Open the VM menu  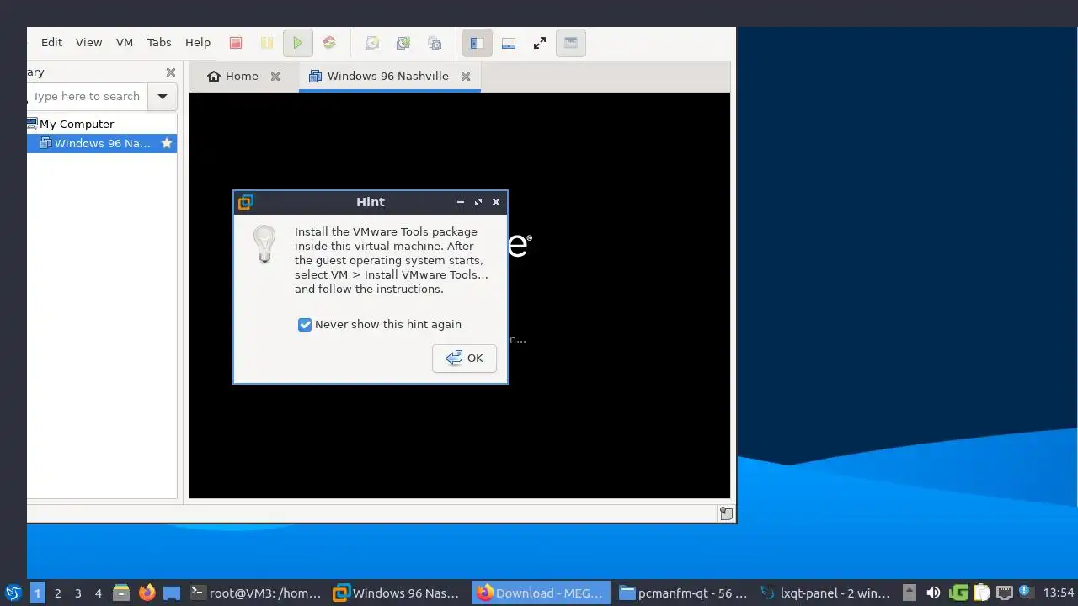[x=125, y=42]
